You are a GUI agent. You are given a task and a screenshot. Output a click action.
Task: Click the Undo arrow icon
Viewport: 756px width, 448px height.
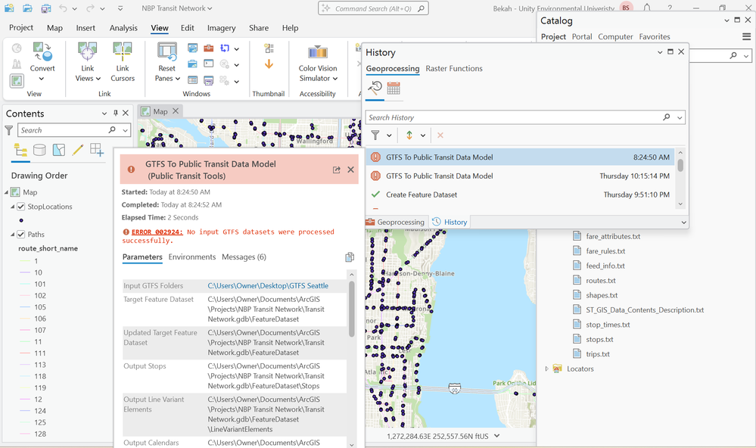pos(63,8)
